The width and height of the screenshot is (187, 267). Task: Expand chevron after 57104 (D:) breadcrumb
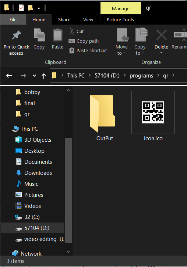point(124,75)
